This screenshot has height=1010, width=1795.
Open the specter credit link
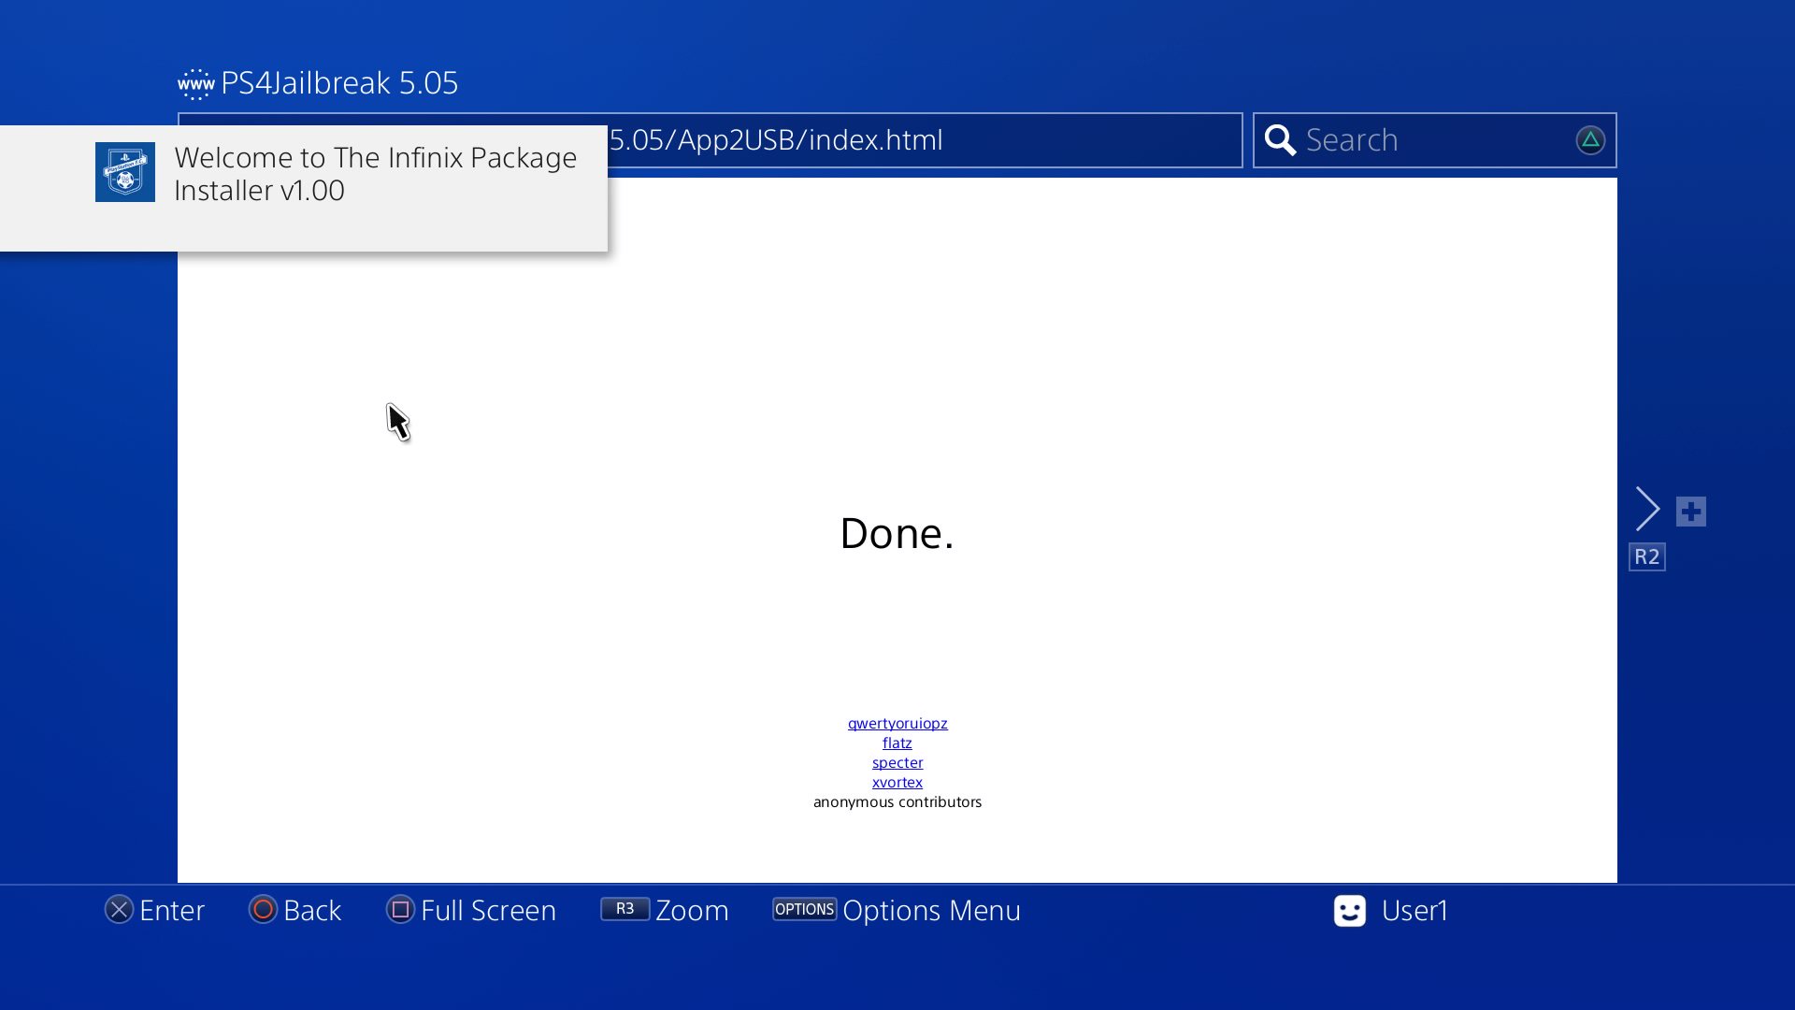click(897, 762)
